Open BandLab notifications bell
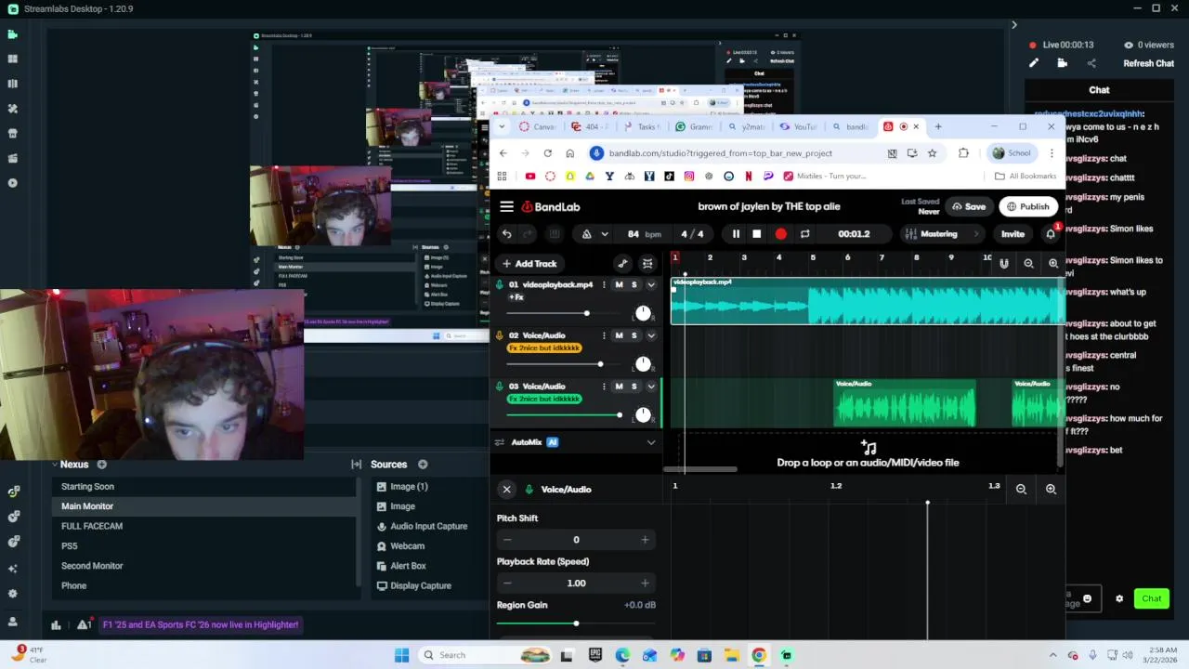This screenshot has width=1189, height=669. coord(1051,234)
